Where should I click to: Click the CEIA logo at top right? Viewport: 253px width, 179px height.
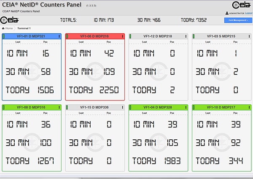(x=241, y=5)
